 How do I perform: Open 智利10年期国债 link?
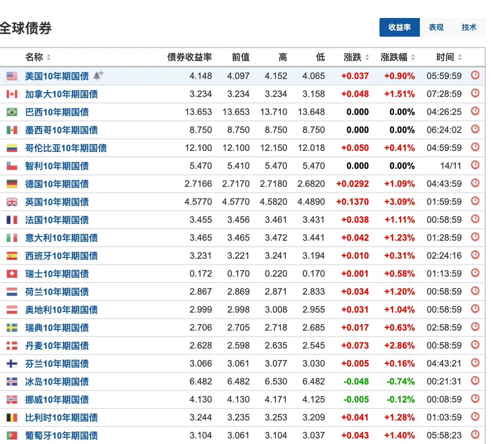57,166
